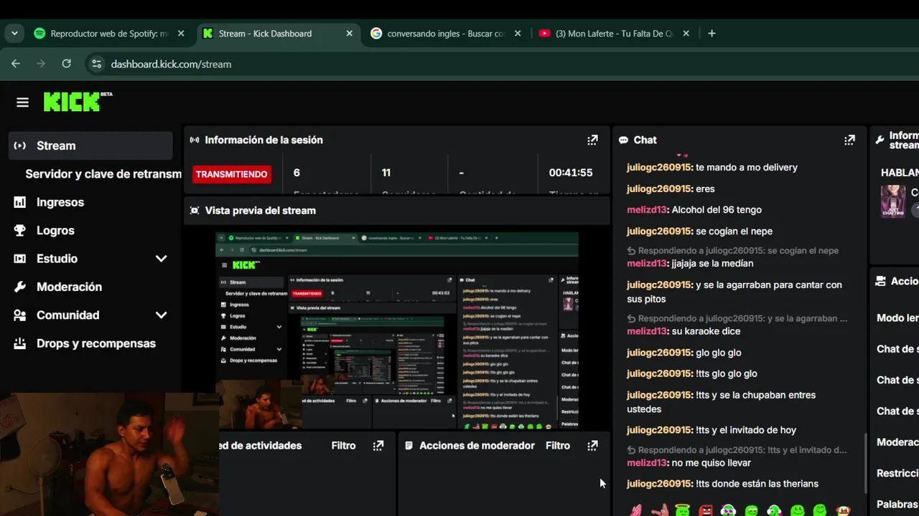Click the Just Chatting category thumbnail

point(893,201)
